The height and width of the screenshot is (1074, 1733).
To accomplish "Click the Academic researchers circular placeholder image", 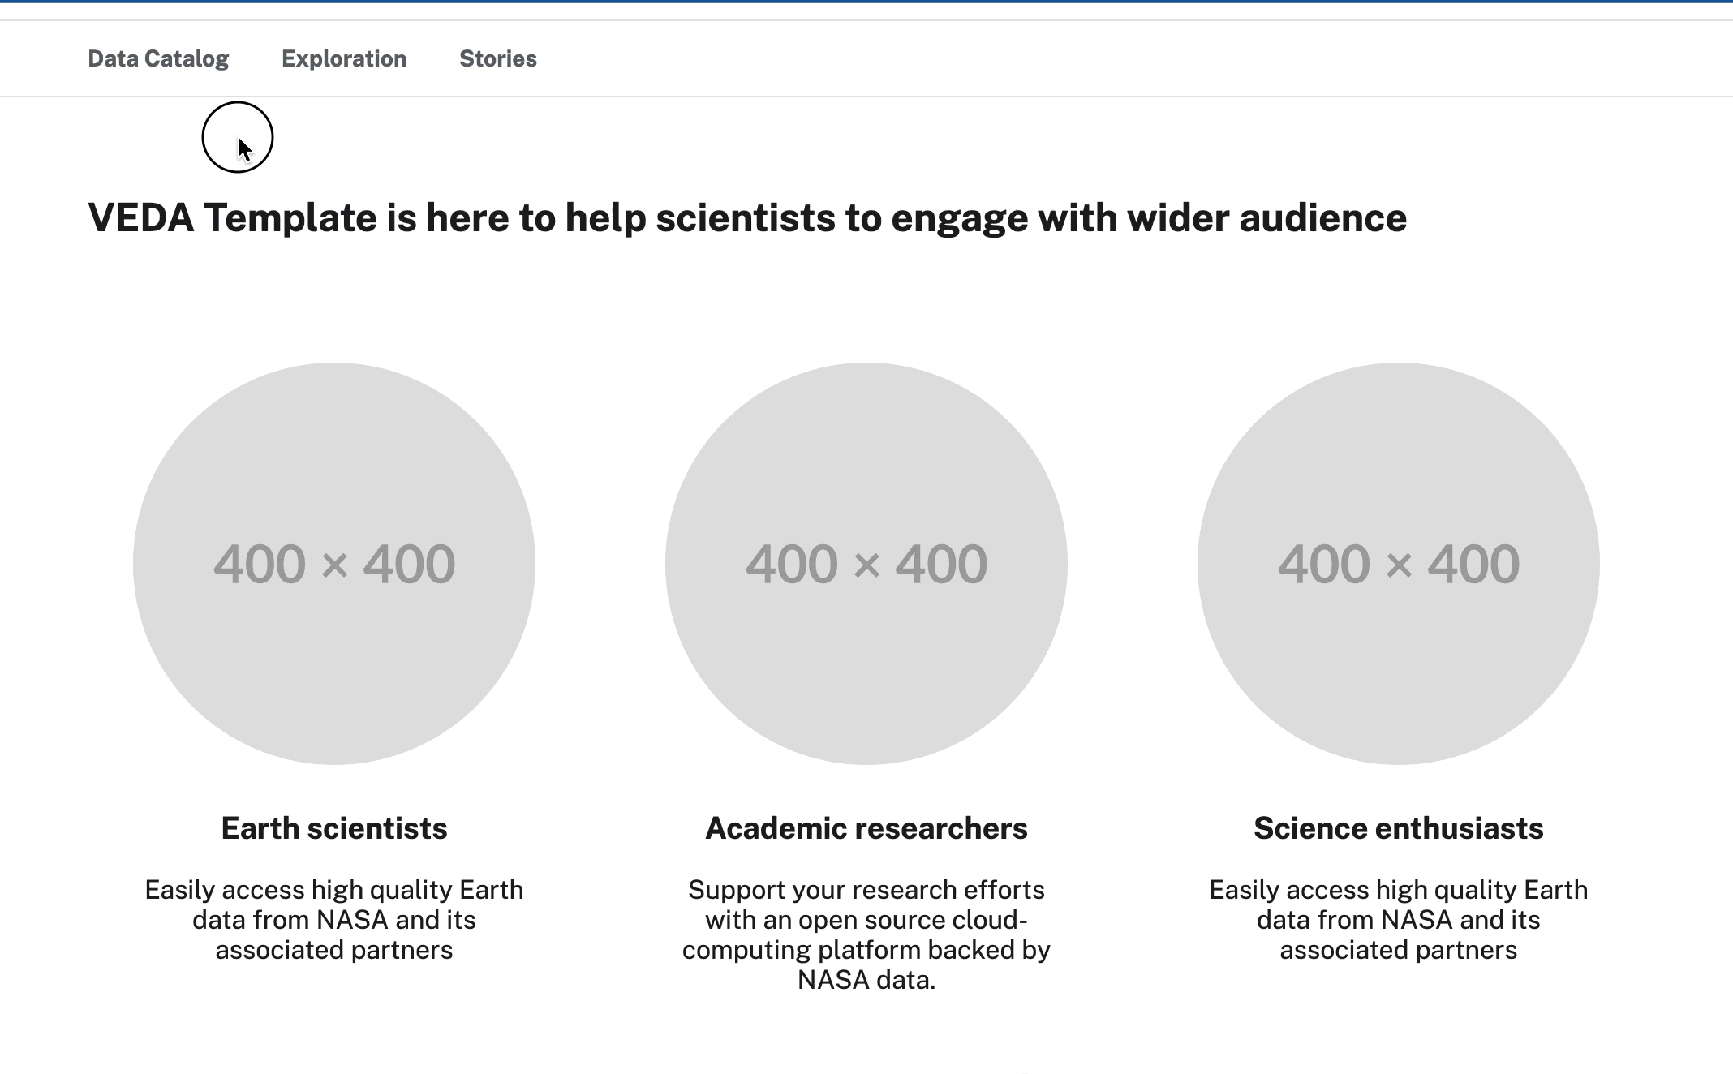I will click(x=866, y=563).
